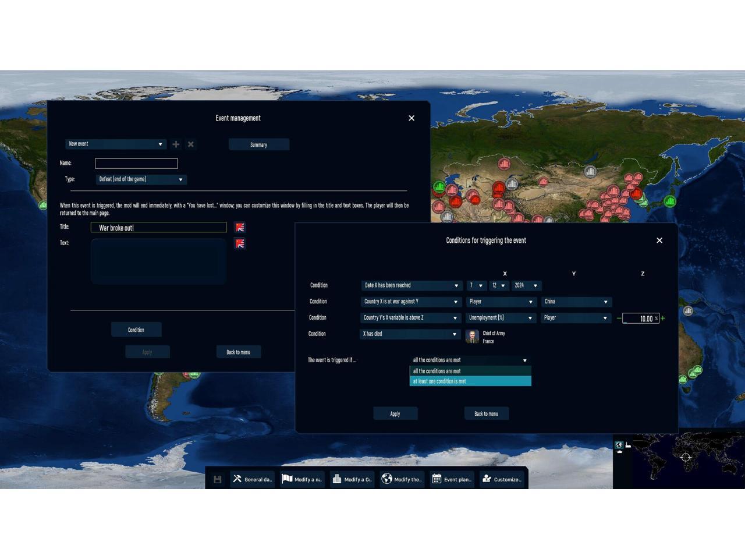The image size is (745, 559).
Task: Expand the year dropdown showing 2024
Action: (527, 285)
